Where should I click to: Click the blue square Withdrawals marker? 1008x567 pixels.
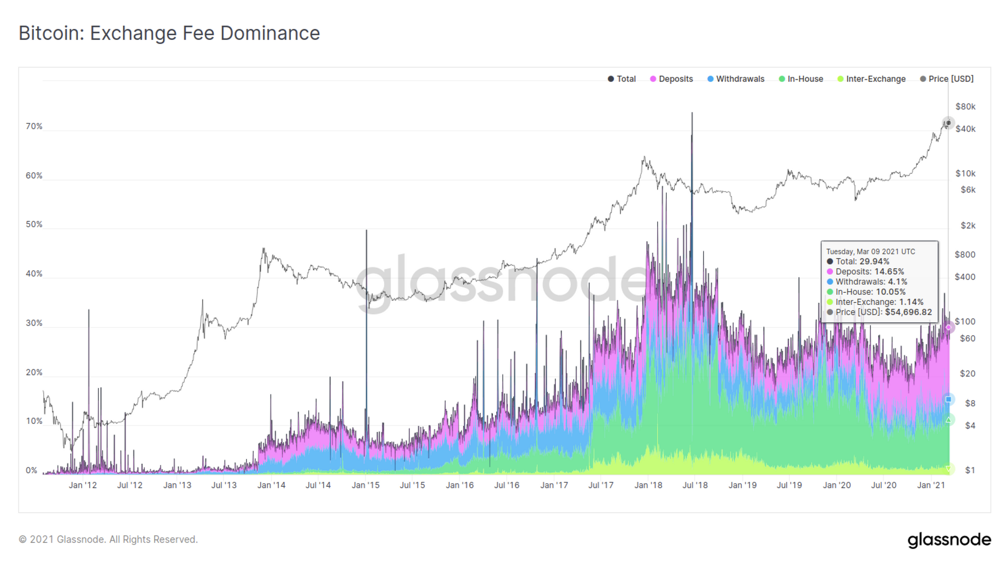point(949,399)
